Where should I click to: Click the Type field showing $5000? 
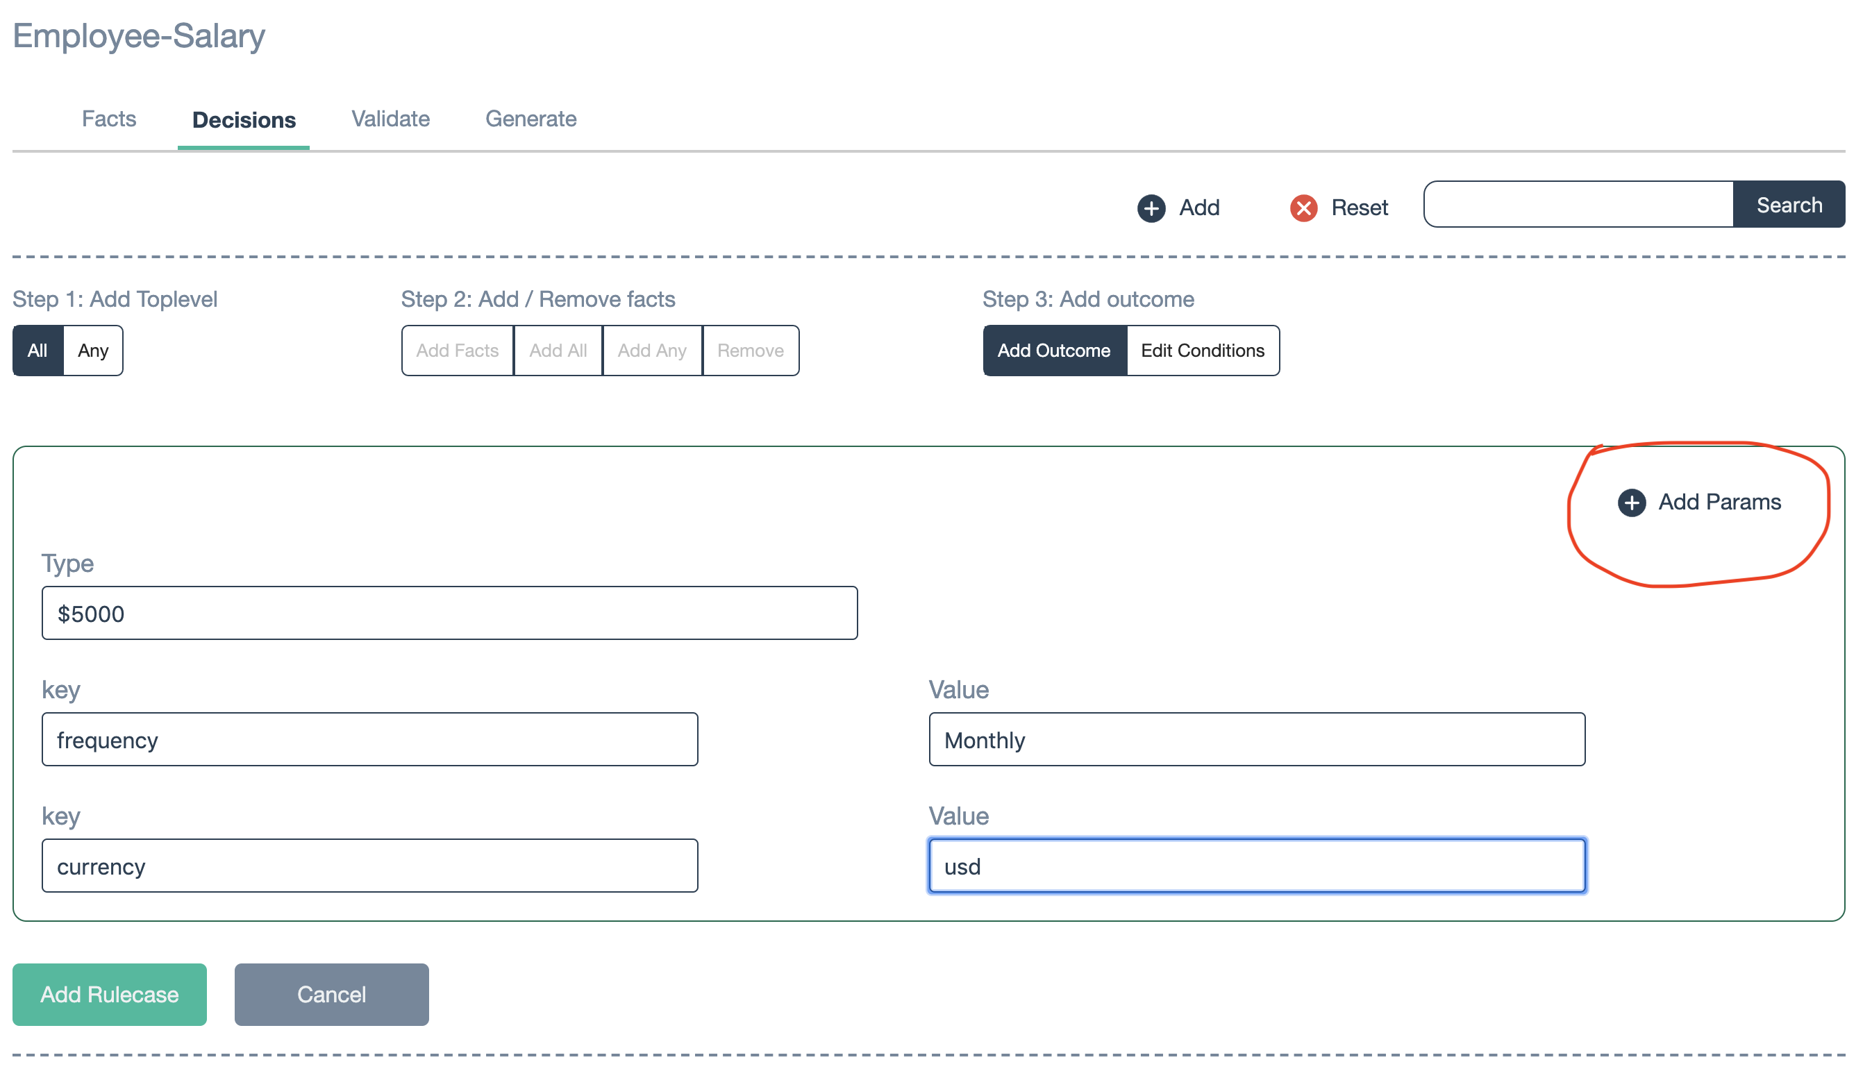(x=449, y=612)
